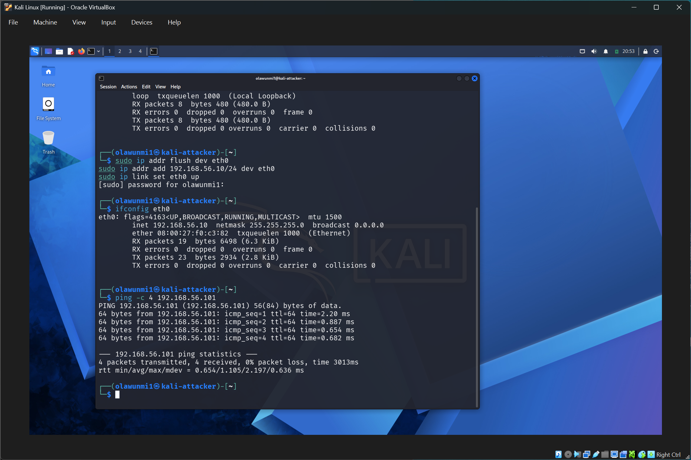This screenshot has width=691, height=460.
Task: Select the File System desktop icon
Action: point(48,109)
